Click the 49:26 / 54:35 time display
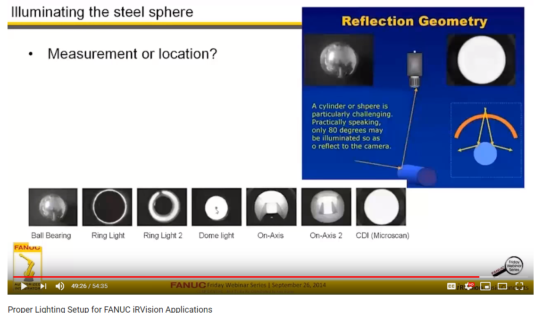 [89, 286]
